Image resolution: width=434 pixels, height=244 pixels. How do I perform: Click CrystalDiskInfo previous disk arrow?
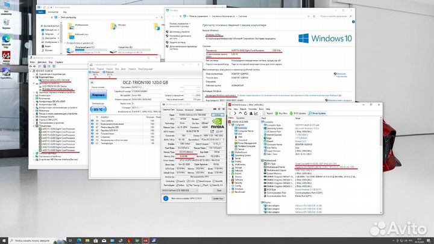coord(92,82)
